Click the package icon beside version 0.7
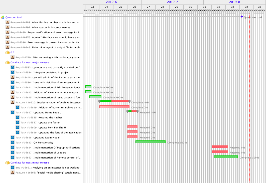The width and height of the screenshot is (266, 183). click(x=8, y=53)
